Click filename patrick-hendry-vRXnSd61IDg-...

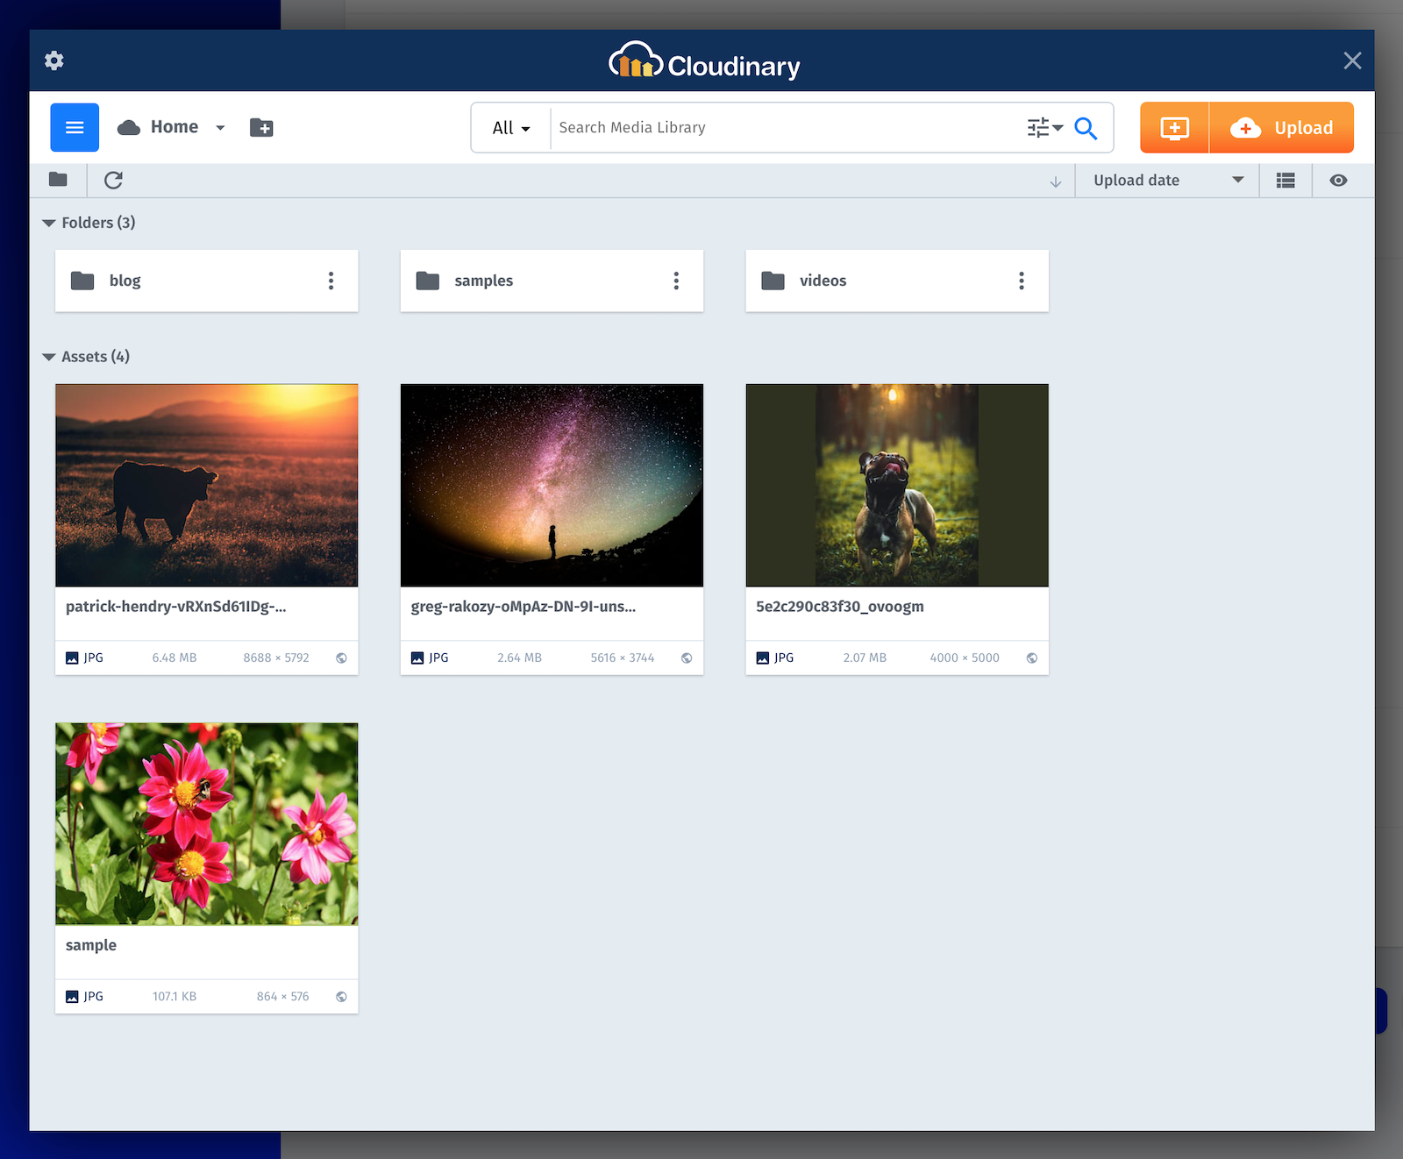click(176, 607)
